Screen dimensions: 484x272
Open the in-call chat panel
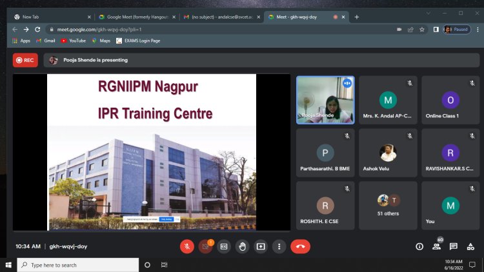[x=454, y=246]
